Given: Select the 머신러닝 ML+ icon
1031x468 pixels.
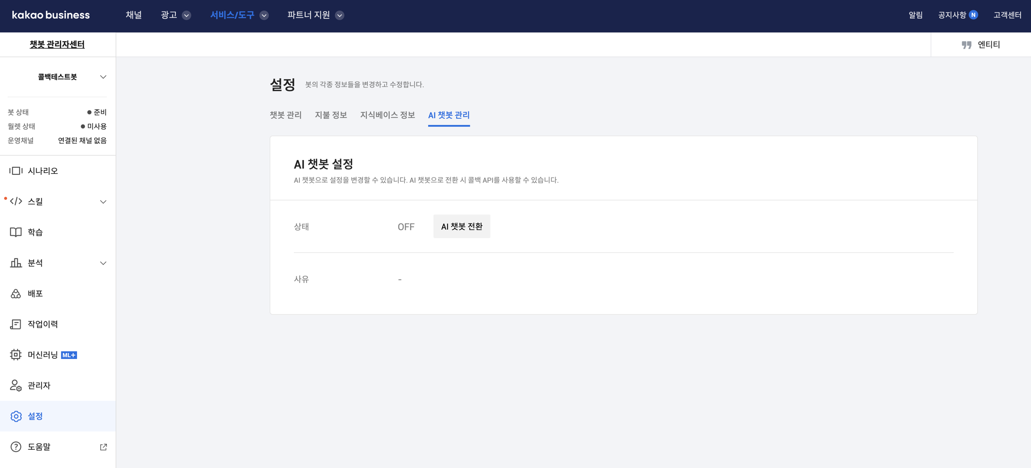Looking at the screenshot, I should coord(15,354).
